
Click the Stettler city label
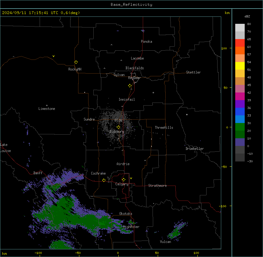193,72
